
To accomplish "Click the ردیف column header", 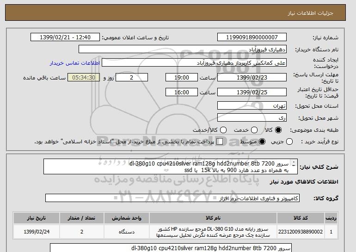I will pyautogui.click(x=331, y=218).
